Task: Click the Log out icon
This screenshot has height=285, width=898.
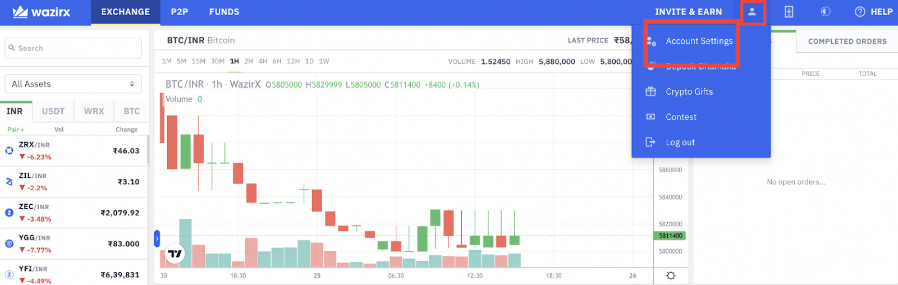Action: (650, 142)
